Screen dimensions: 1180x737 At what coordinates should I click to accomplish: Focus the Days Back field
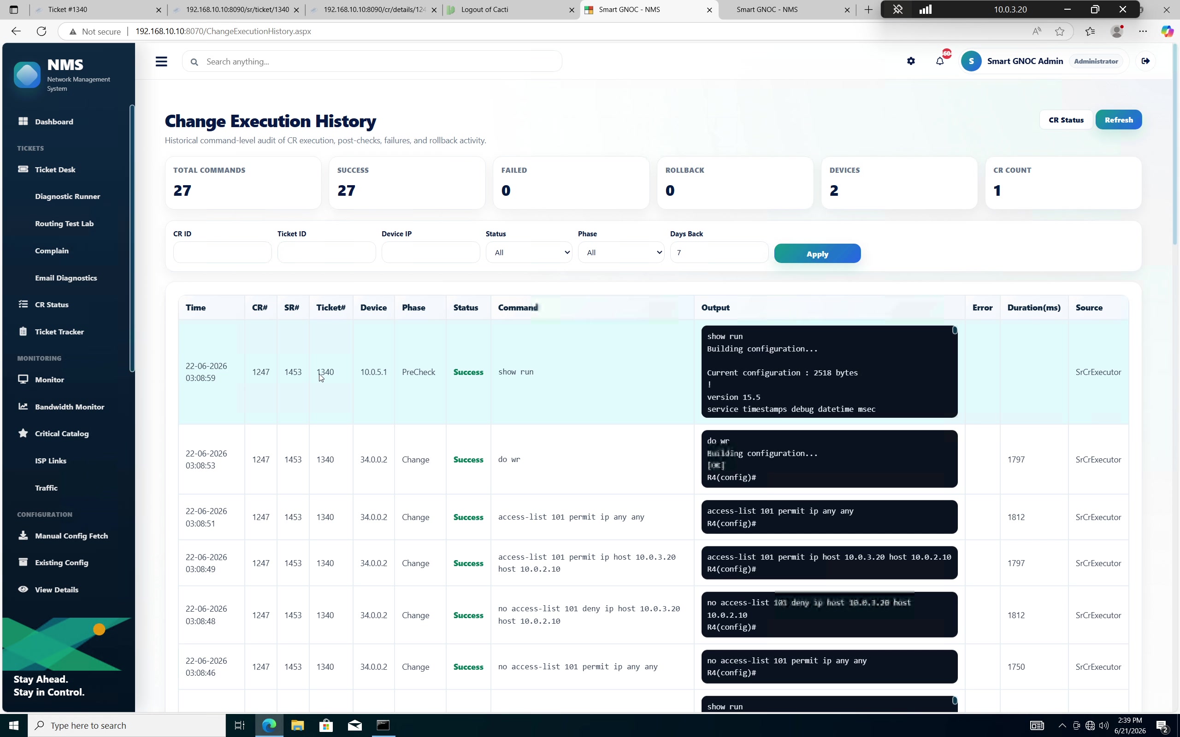(719, 252)
